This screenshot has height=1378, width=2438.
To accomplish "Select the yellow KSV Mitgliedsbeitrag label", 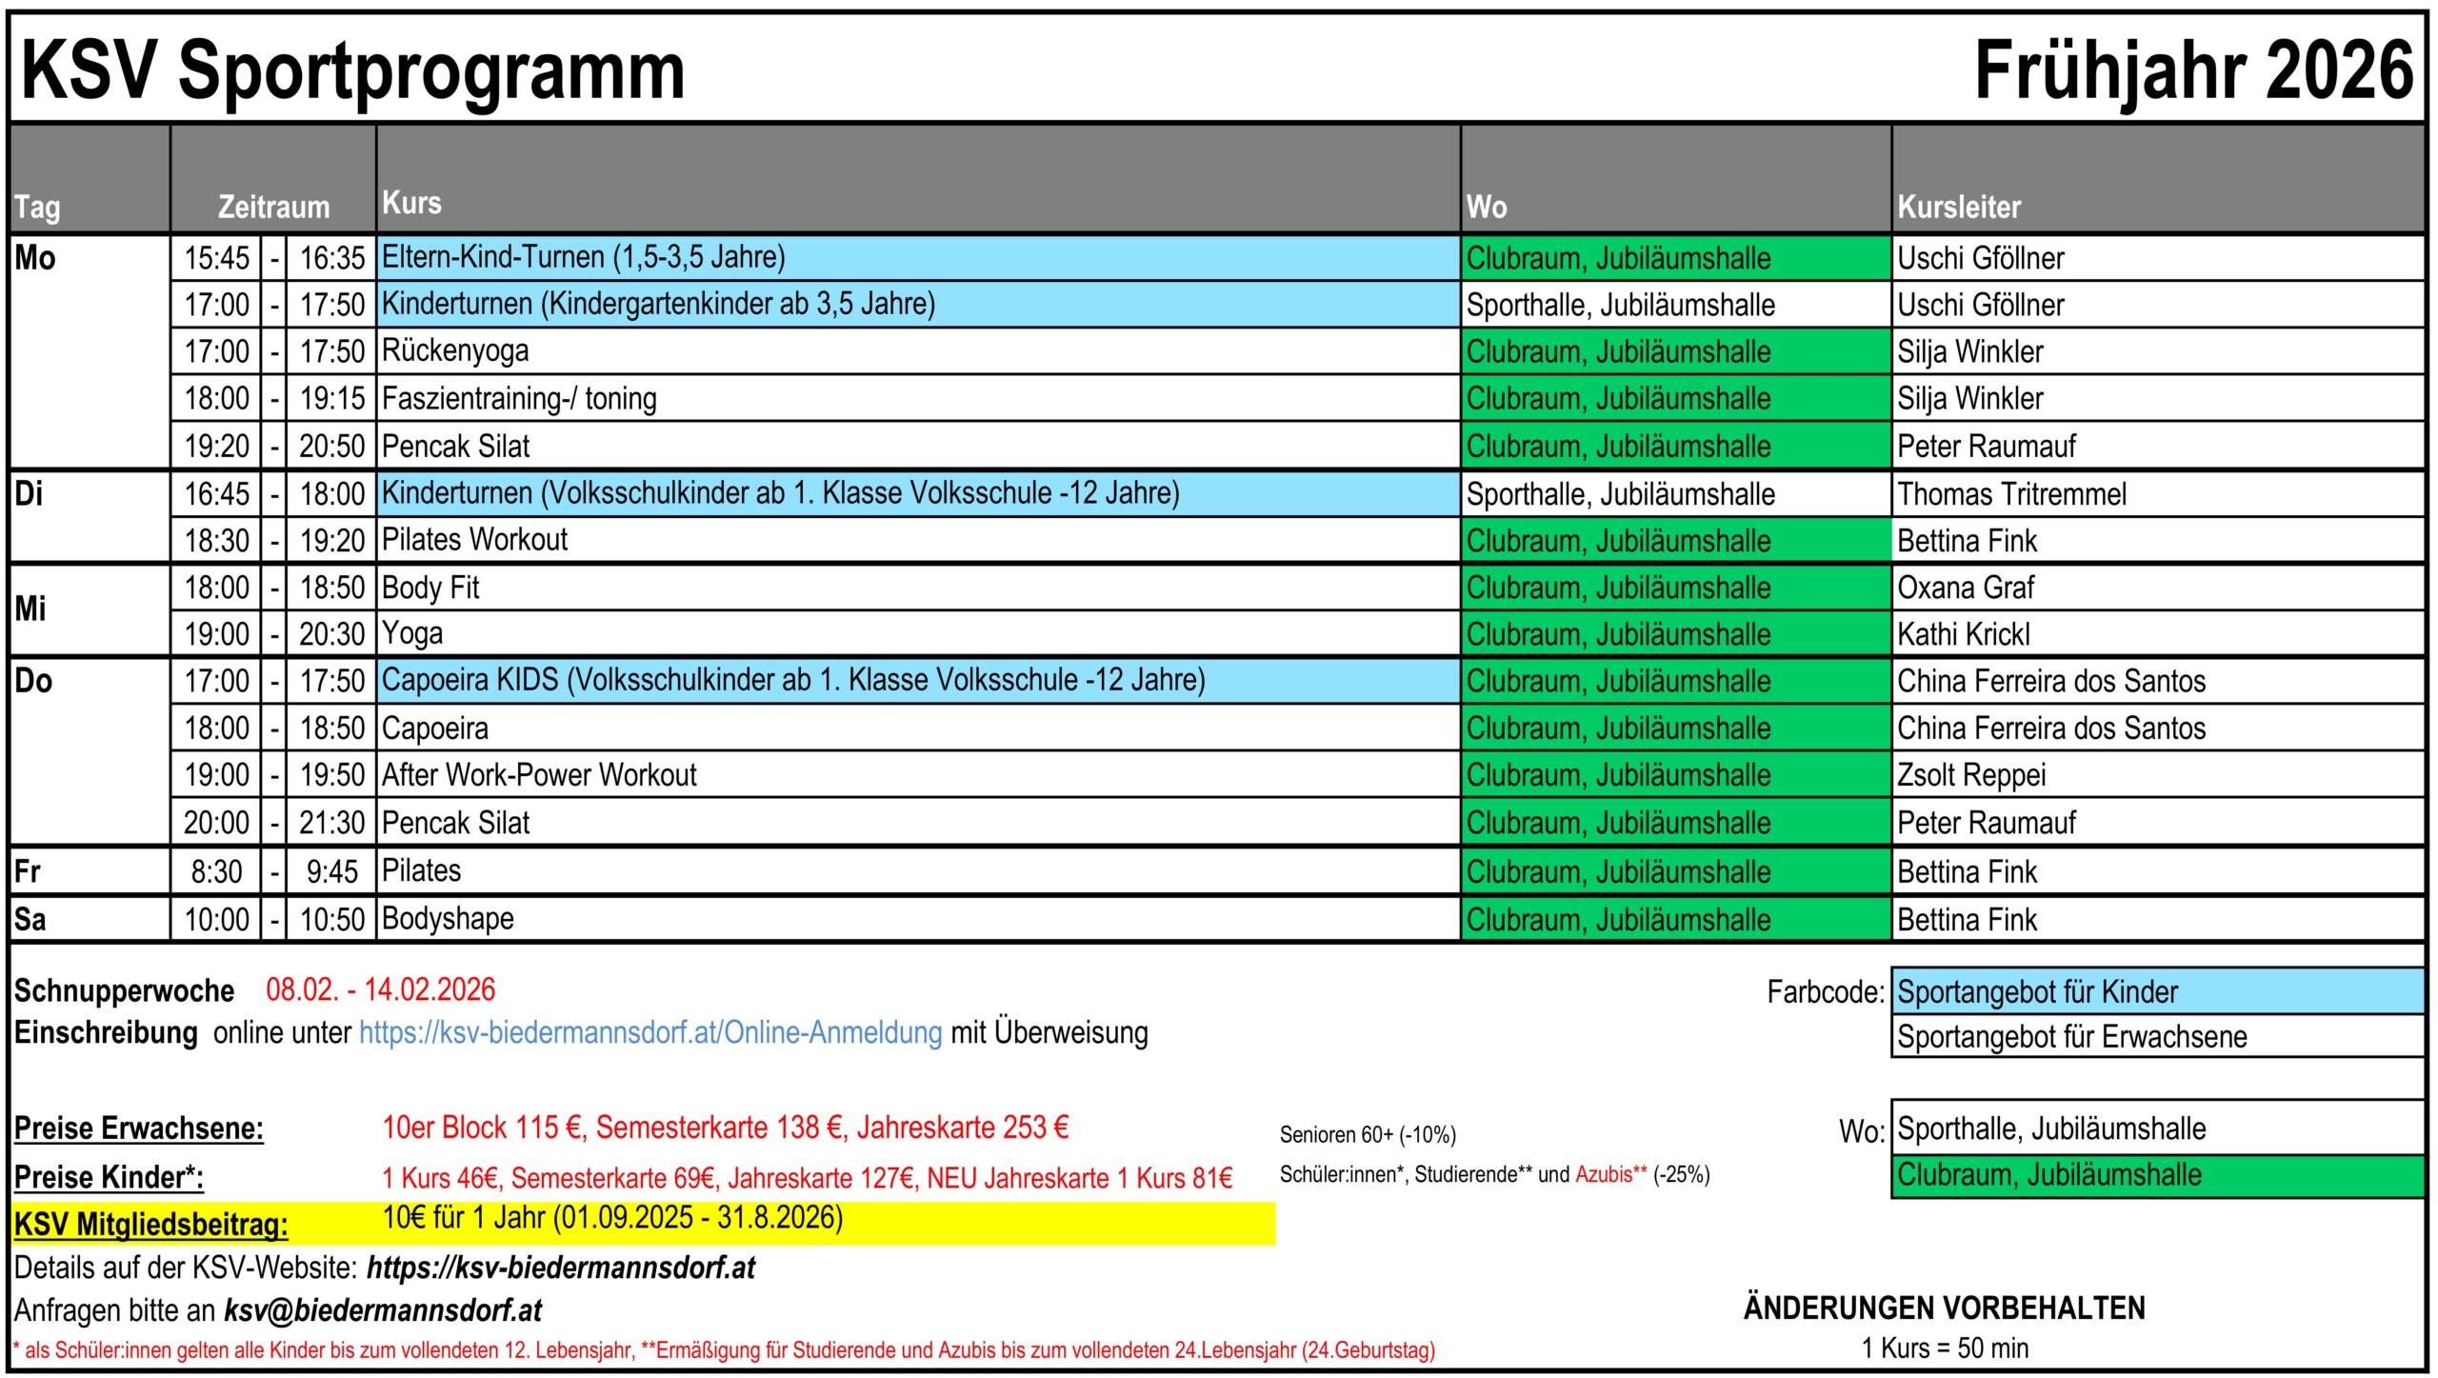I will [150, 1225].
